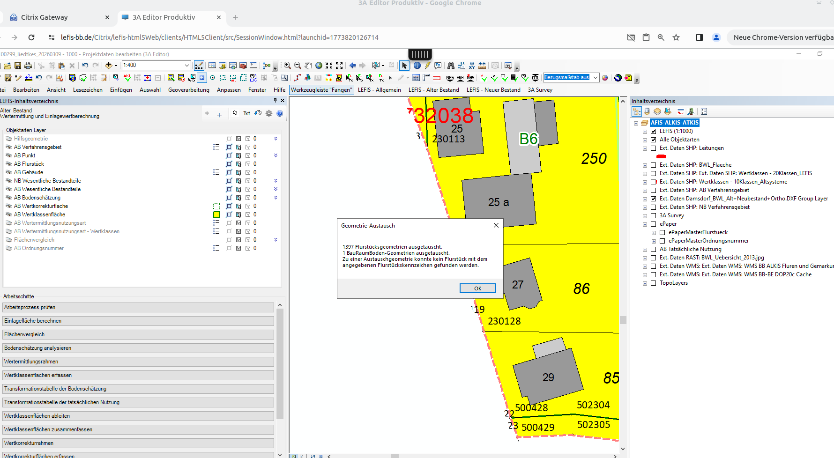Screen dimensions: 834x458
Task: Click the Go To XY icon
Action: 472,66
